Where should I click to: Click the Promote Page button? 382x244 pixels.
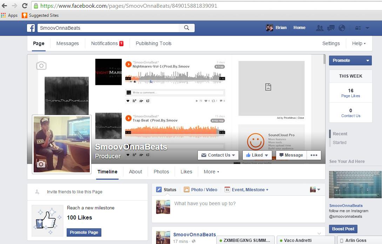coord(84,232)
